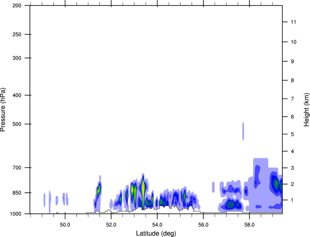This screenshot has height=237, width=310.
Task: Click the 2 km height tick label
Action: (x=292, y=184)
